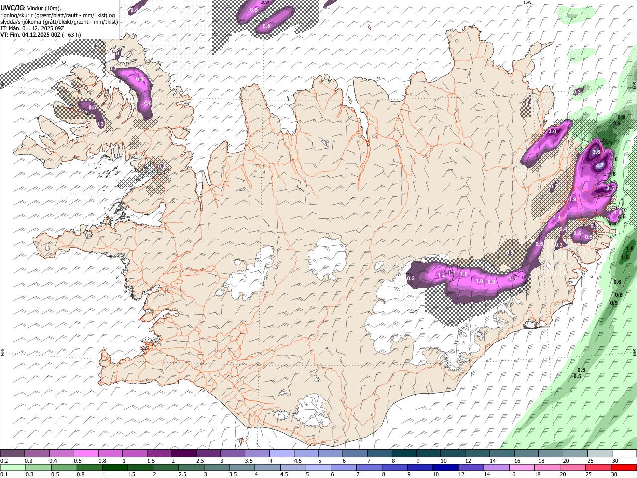Click the 'UWC/IG: Vindur (10m)' title text

click(31, 8)
